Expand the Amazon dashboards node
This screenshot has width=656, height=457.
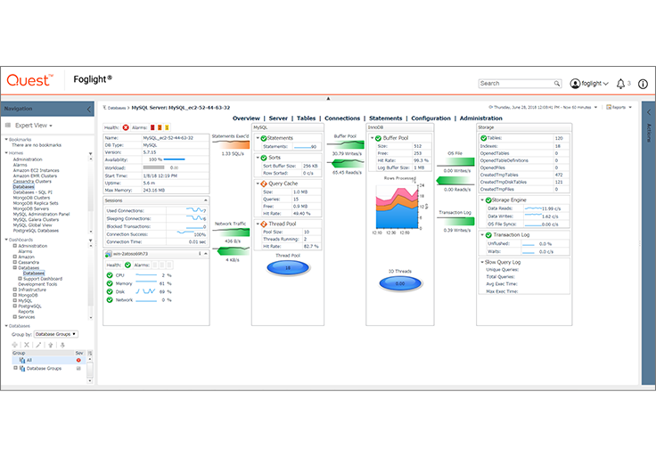[x=14, y=257]
